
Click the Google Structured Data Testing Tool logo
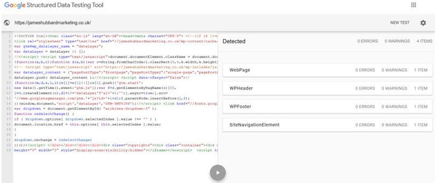pyautogui.click(x=54, y=5)
